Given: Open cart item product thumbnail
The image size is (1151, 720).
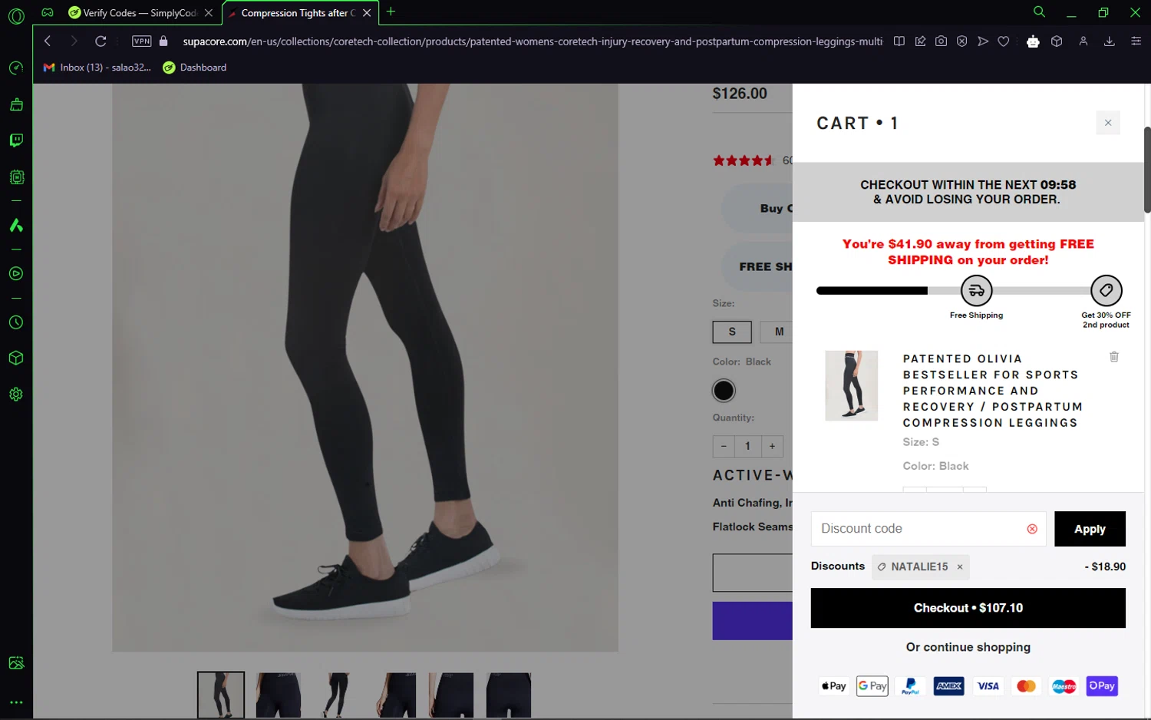Looking at the screenshot, I should 851,385.
